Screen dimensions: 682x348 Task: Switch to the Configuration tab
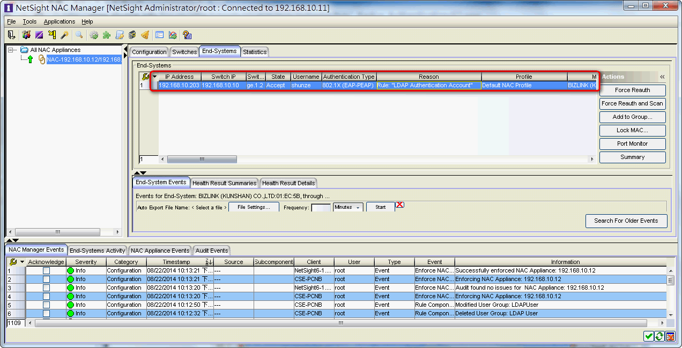[149, 52]
